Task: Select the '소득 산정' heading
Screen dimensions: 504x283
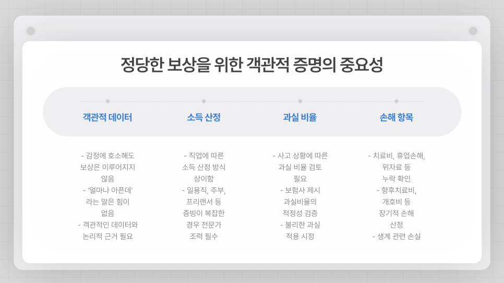Action: pos(204,117)
